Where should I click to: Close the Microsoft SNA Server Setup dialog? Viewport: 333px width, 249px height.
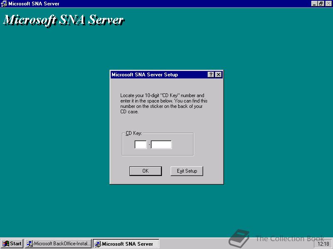coord(218,75)
